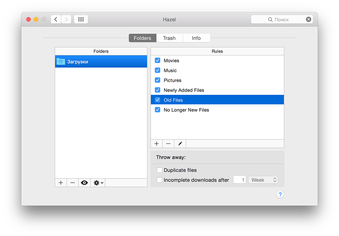Toggle the No Longer New Files checkbox
The width and height of the screenshot is (339, 236).
157,110
